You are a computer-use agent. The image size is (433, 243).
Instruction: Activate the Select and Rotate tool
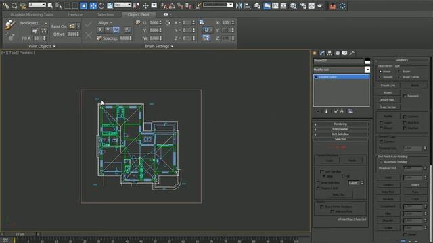101,5
